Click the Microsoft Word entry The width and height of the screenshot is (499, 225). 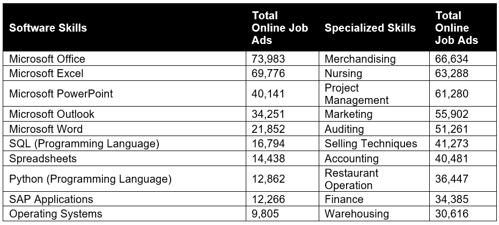[46, 129]
